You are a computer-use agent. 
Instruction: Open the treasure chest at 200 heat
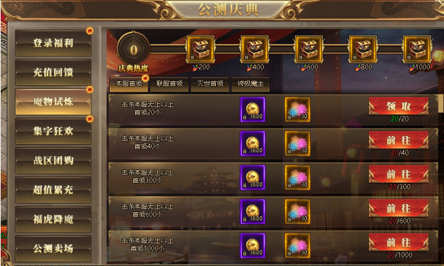click(200, 49)
